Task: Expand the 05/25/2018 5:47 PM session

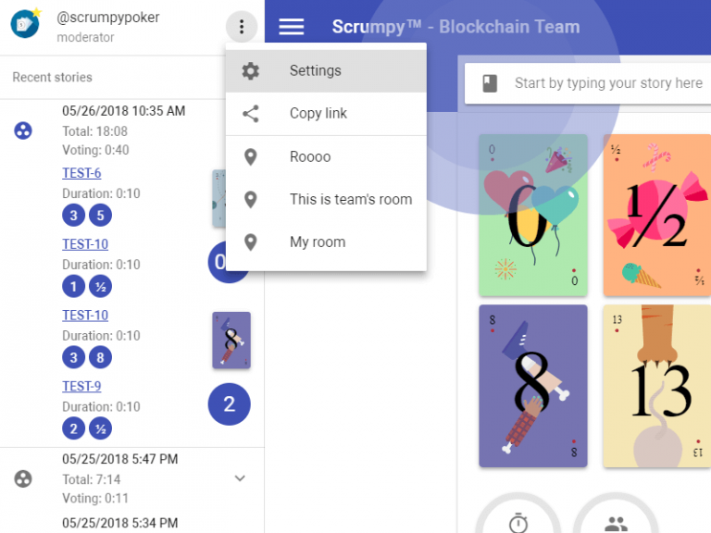Action: 240,478
